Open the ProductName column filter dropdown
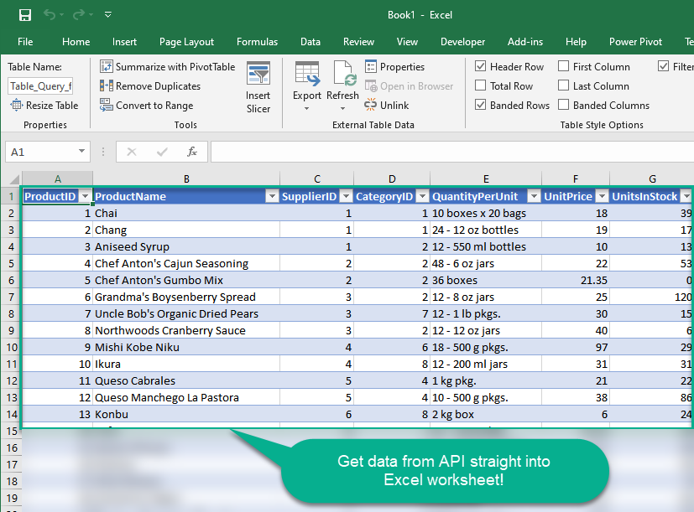694x512 pixels. pyautogui.click(x=271, y=197)
